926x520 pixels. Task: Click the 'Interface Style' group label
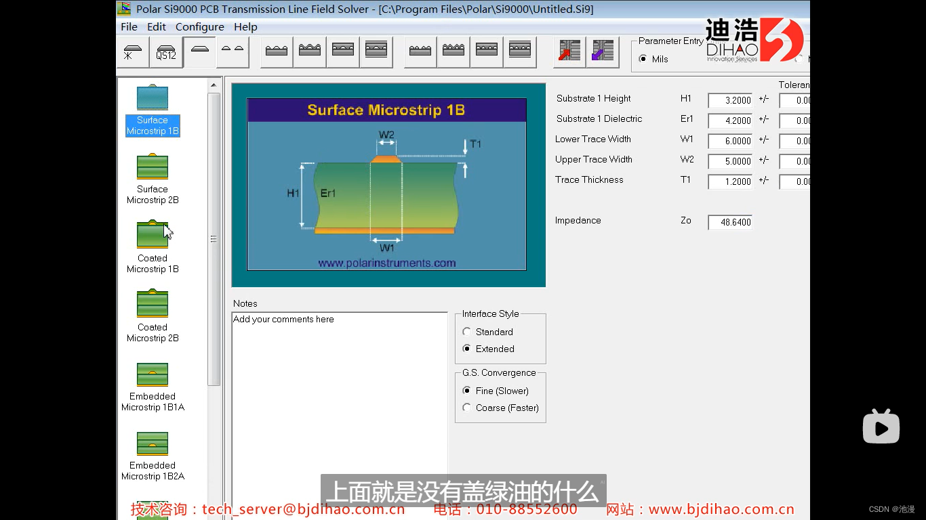point(491,313)
